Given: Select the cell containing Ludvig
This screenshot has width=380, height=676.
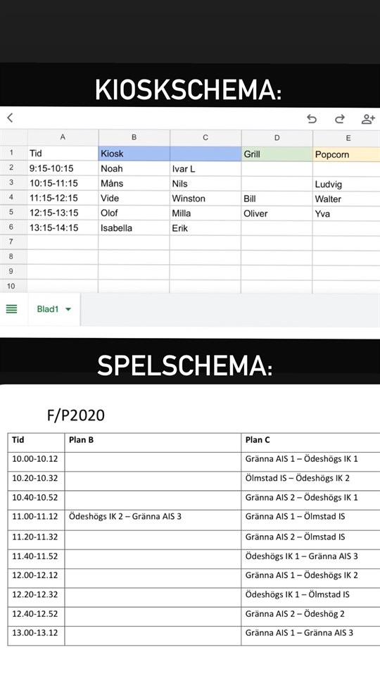Looking at the screenshot, I should point(346,184).
